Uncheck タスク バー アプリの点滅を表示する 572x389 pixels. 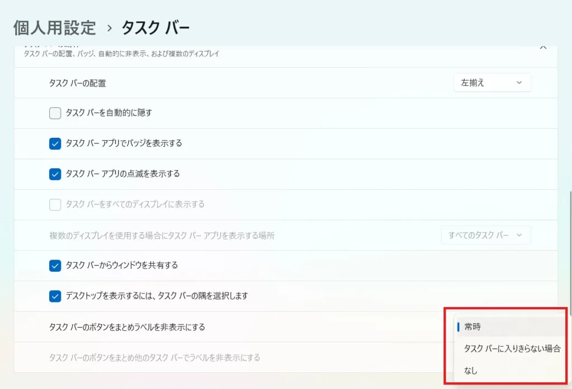55,174
